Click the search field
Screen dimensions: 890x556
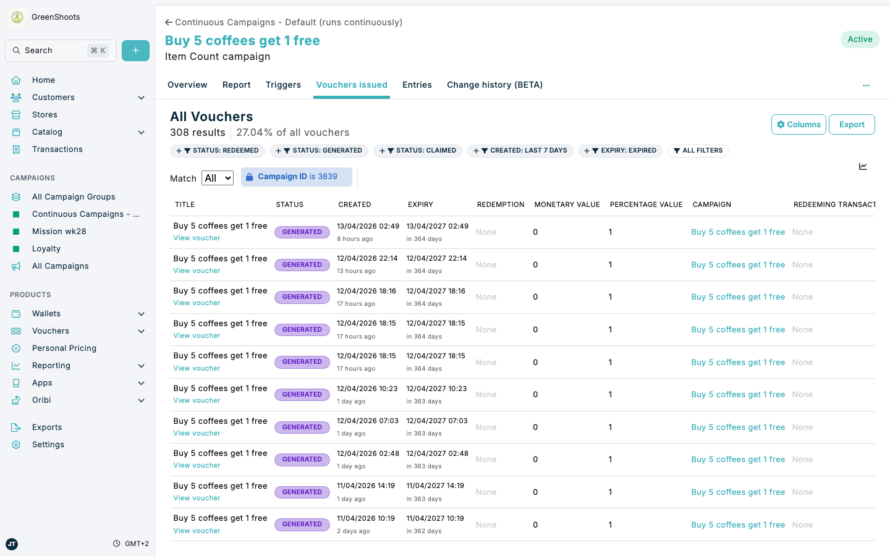60,50
